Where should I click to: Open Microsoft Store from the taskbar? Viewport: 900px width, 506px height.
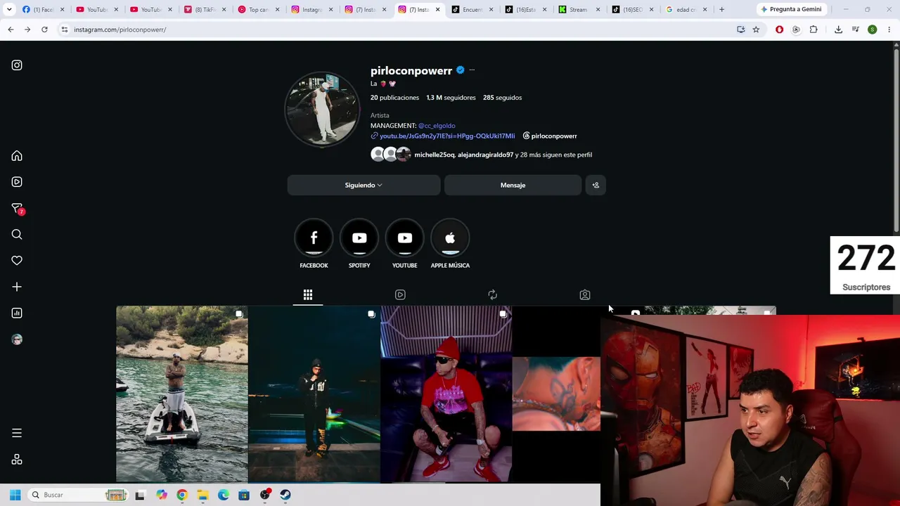coord(244,495)
